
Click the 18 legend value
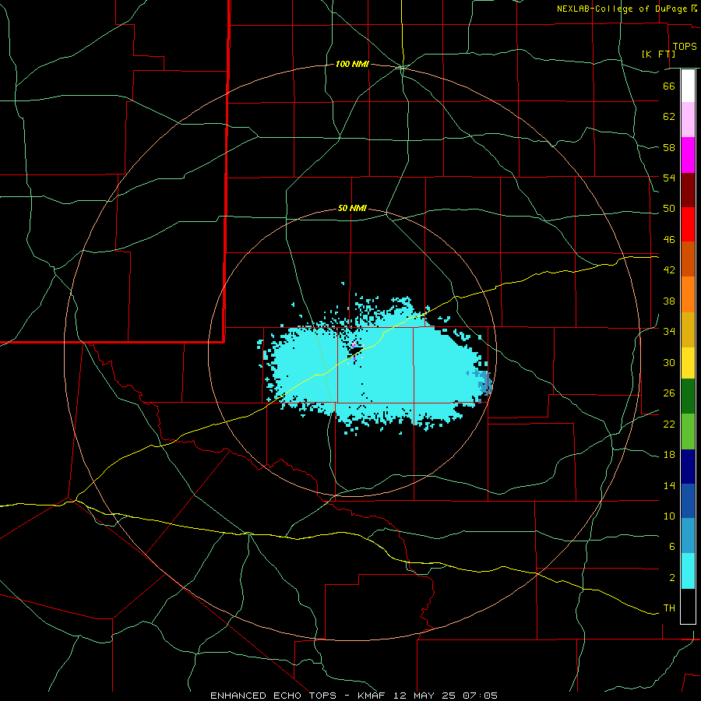point(669,455)
